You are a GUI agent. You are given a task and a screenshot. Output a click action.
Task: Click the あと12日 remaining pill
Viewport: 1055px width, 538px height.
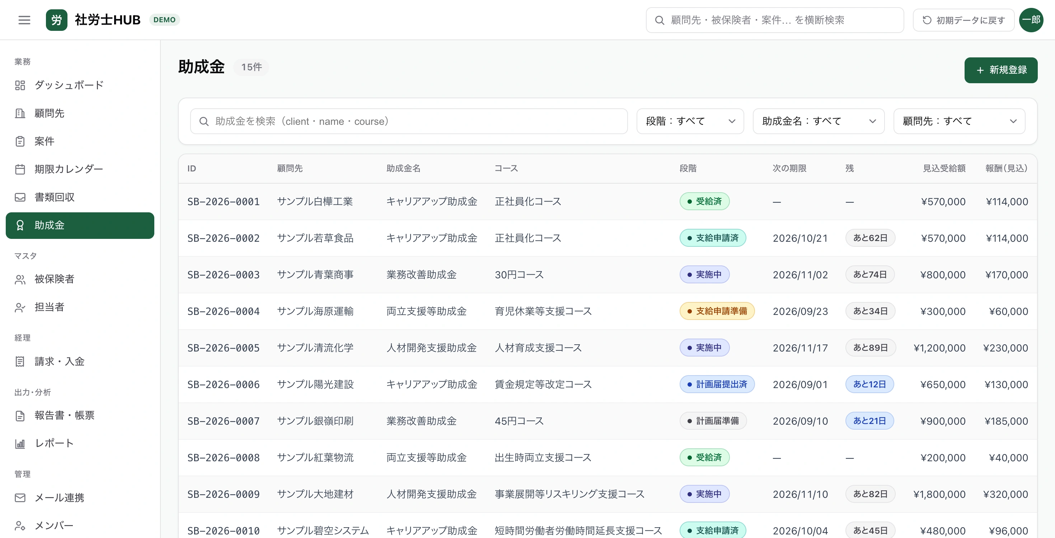869,384
